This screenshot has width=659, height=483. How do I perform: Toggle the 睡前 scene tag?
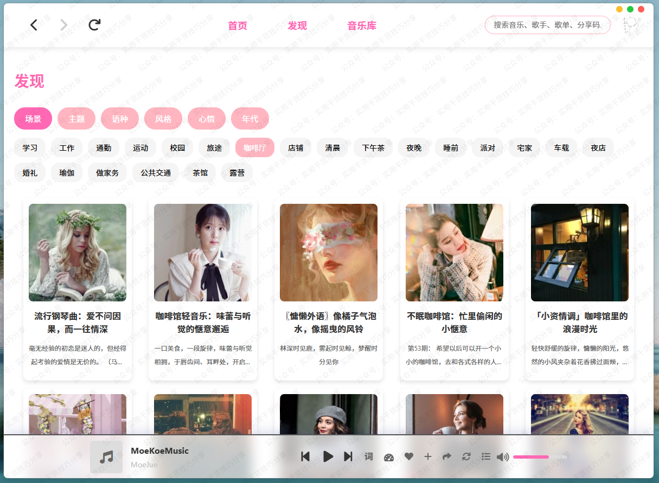click(x=451, y=147)
